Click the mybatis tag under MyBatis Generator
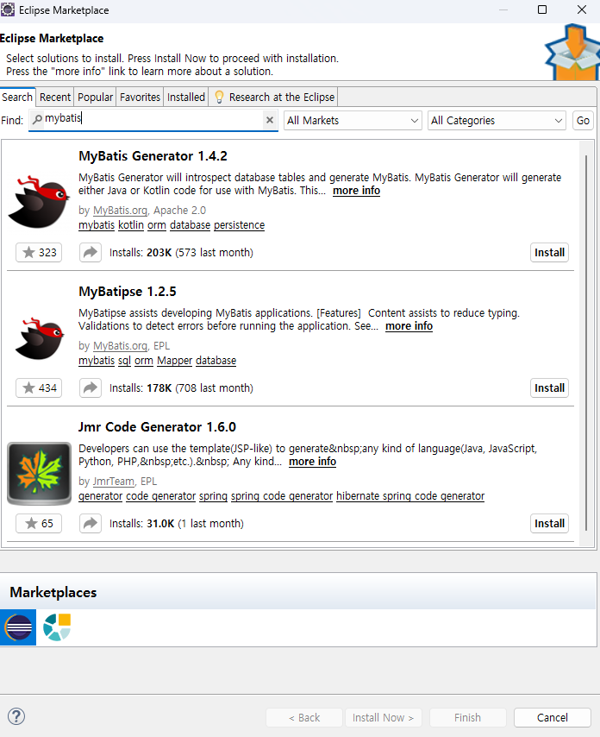Image resolution: width=600 pixels, height=737 pixels. [97, 224]
